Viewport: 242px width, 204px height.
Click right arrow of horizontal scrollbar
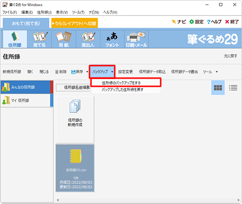point(239,200)
